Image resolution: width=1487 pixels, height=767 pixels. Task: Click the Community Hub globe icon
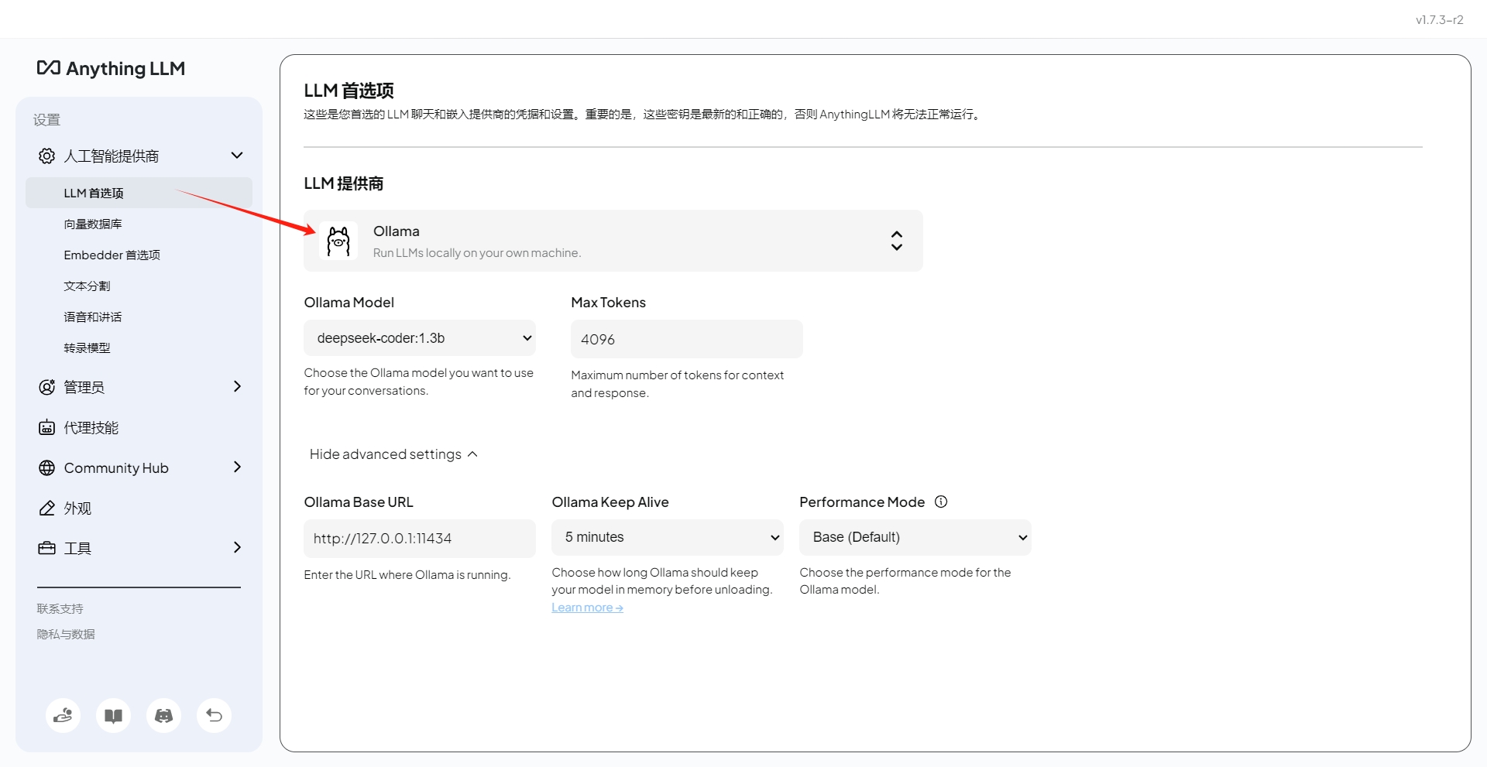46,467
